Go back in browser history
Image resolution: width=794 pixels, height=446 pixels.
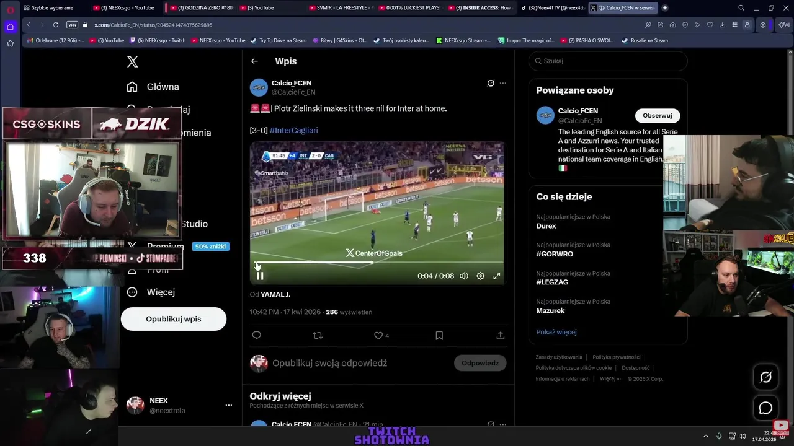[x=29, y=25]
